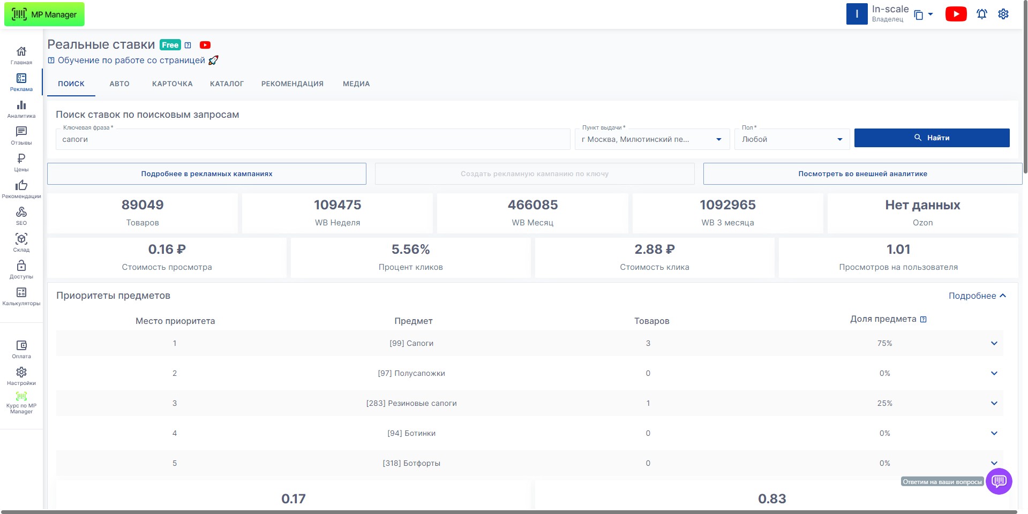Open the Калькуляторы sidebar section
1028x514 pixels.
tap(21, 296)
